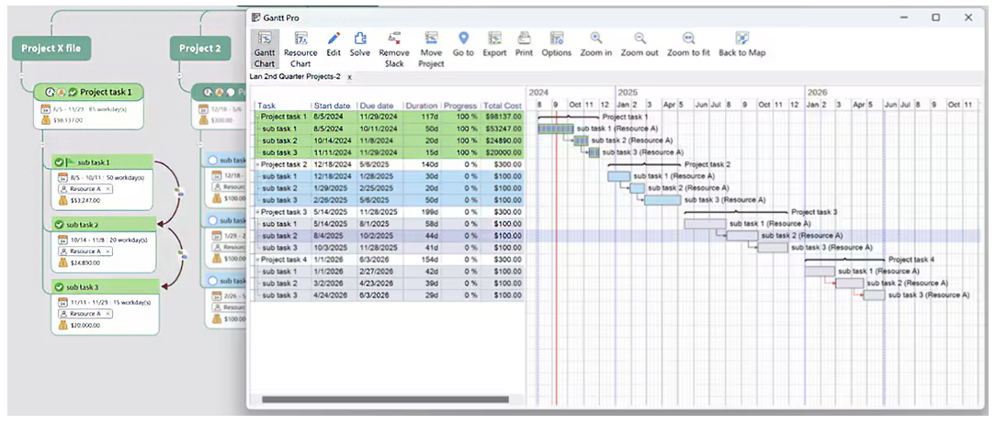Collapse Project task 3 row in the table

[x=257, y=212]
